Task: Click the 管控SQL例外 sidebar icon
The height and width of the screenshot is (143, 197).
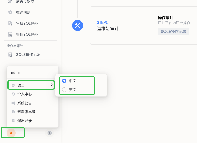Action: pos(10,34)
